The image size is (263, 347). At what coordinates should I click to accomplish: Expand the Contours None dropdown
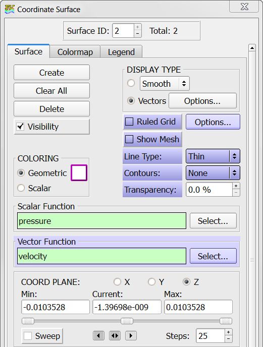213,173
